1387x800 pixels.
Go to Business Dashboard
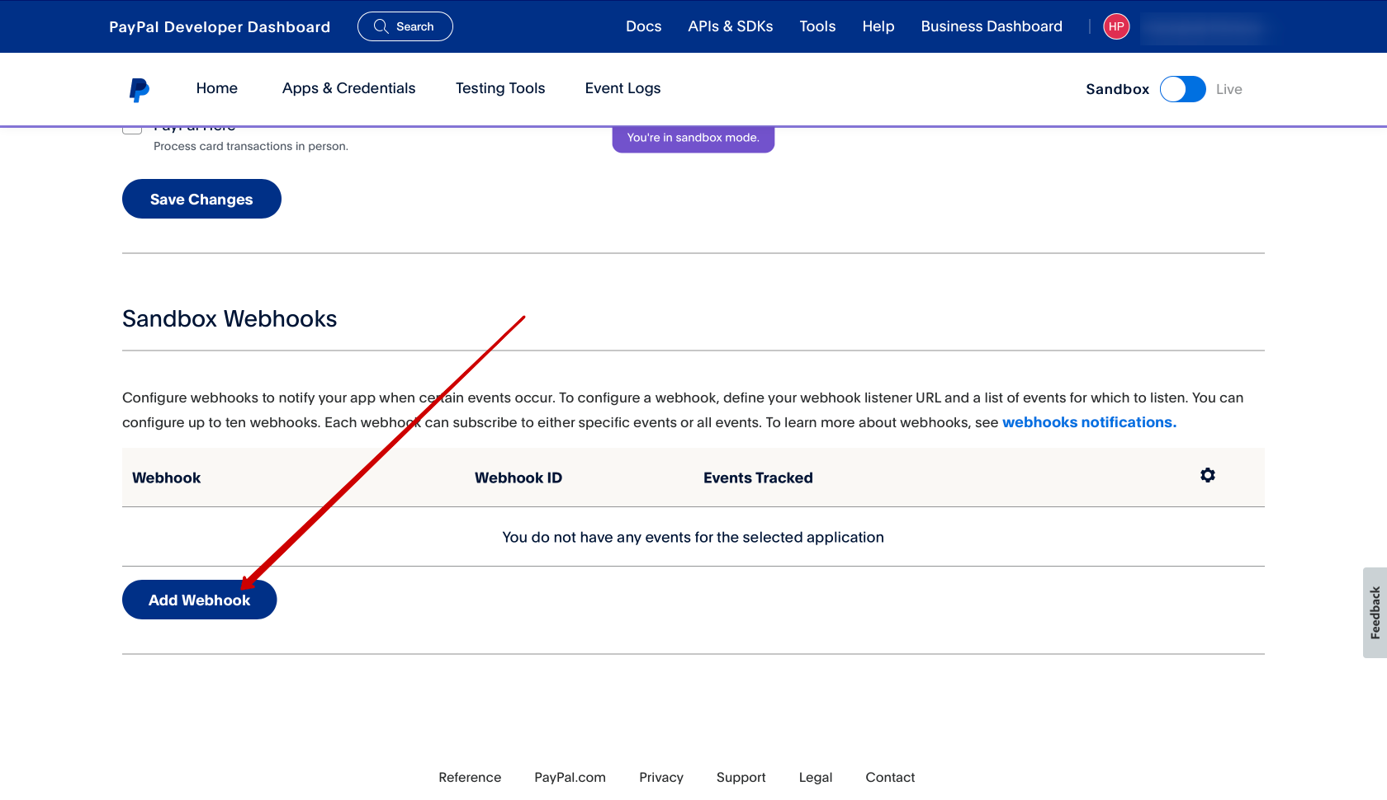pyautogui.click(x=992, y=26)
